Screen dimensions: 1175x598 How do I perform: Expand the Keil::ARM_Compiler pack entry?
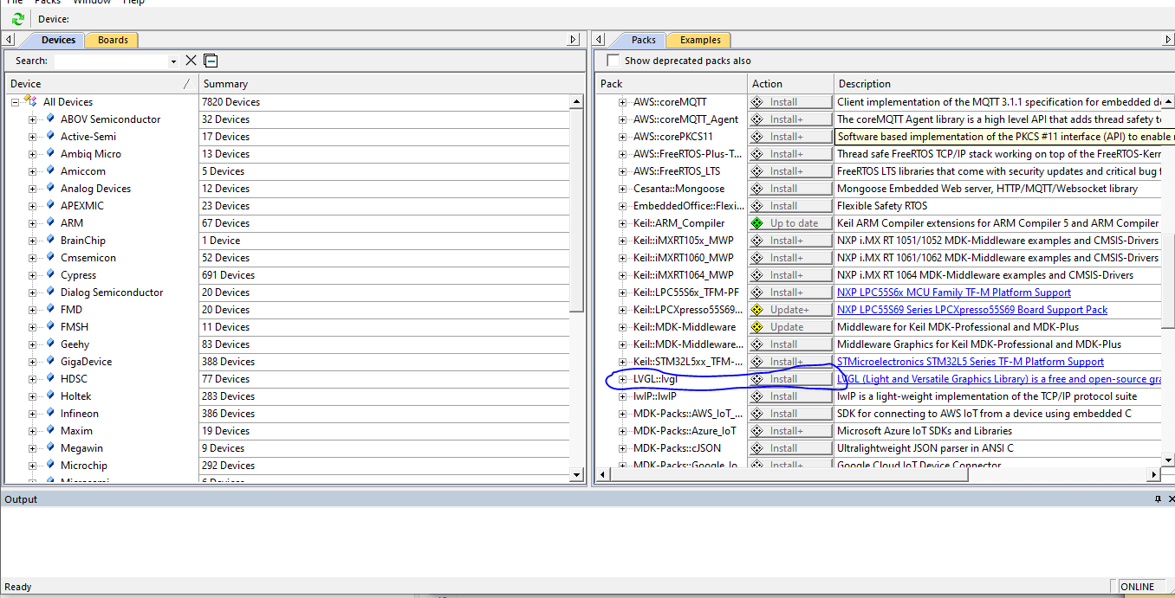pos(622,223)
